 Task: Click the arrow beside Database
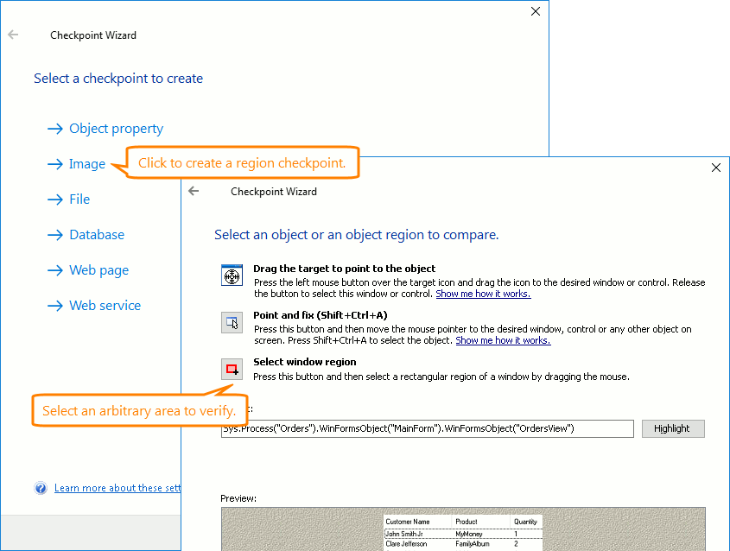[55, 235]
